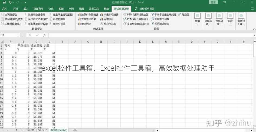Create a 堆叠图 chart
The width and height of the screenshot is (256, 132).
pyautogui.click(x=184, y=15)
